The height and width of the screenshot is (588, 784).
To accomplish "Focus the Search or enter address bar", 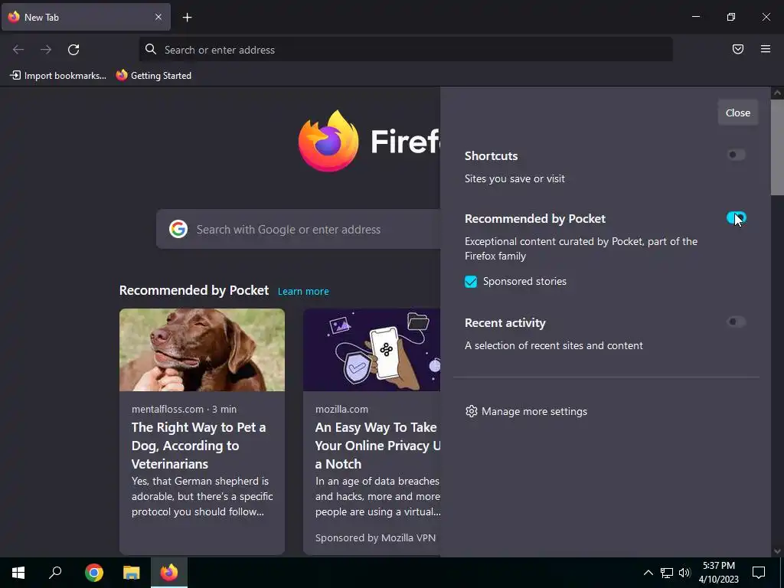I will click(x=406, y=50).
